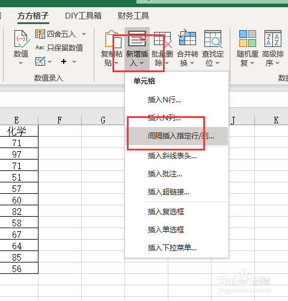288x301 pixels.
Task: Choose 插入单选框 menu item
Action: pos(177,229)
